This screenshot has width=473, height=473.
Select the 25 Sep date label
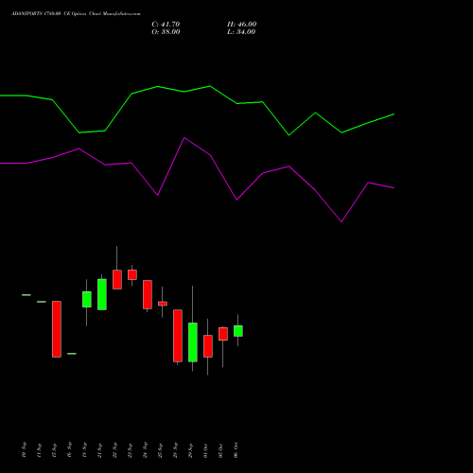(160, 450)
